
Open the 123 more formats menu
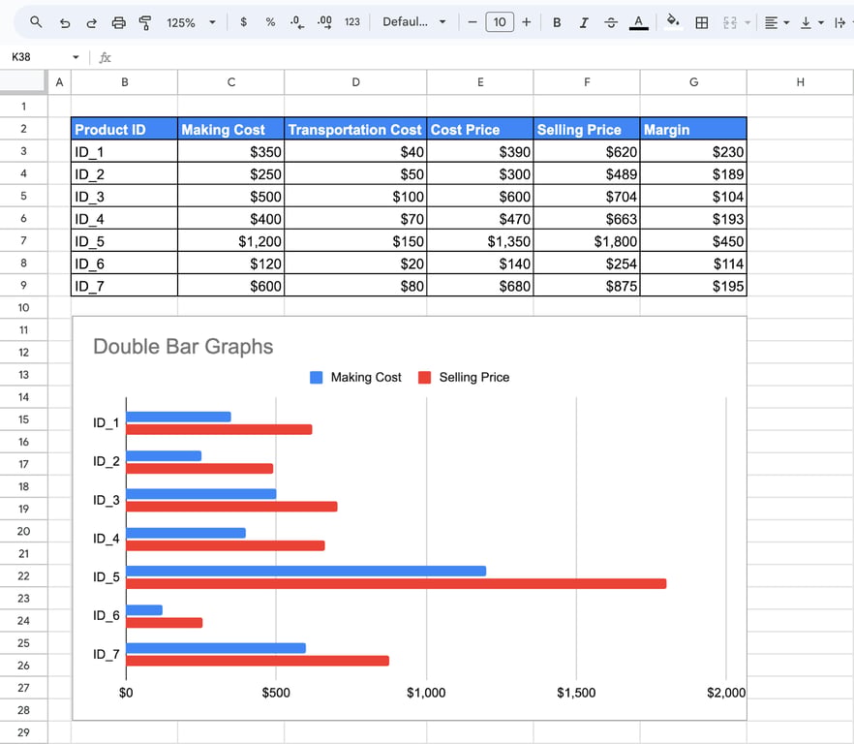click(352, 22)
